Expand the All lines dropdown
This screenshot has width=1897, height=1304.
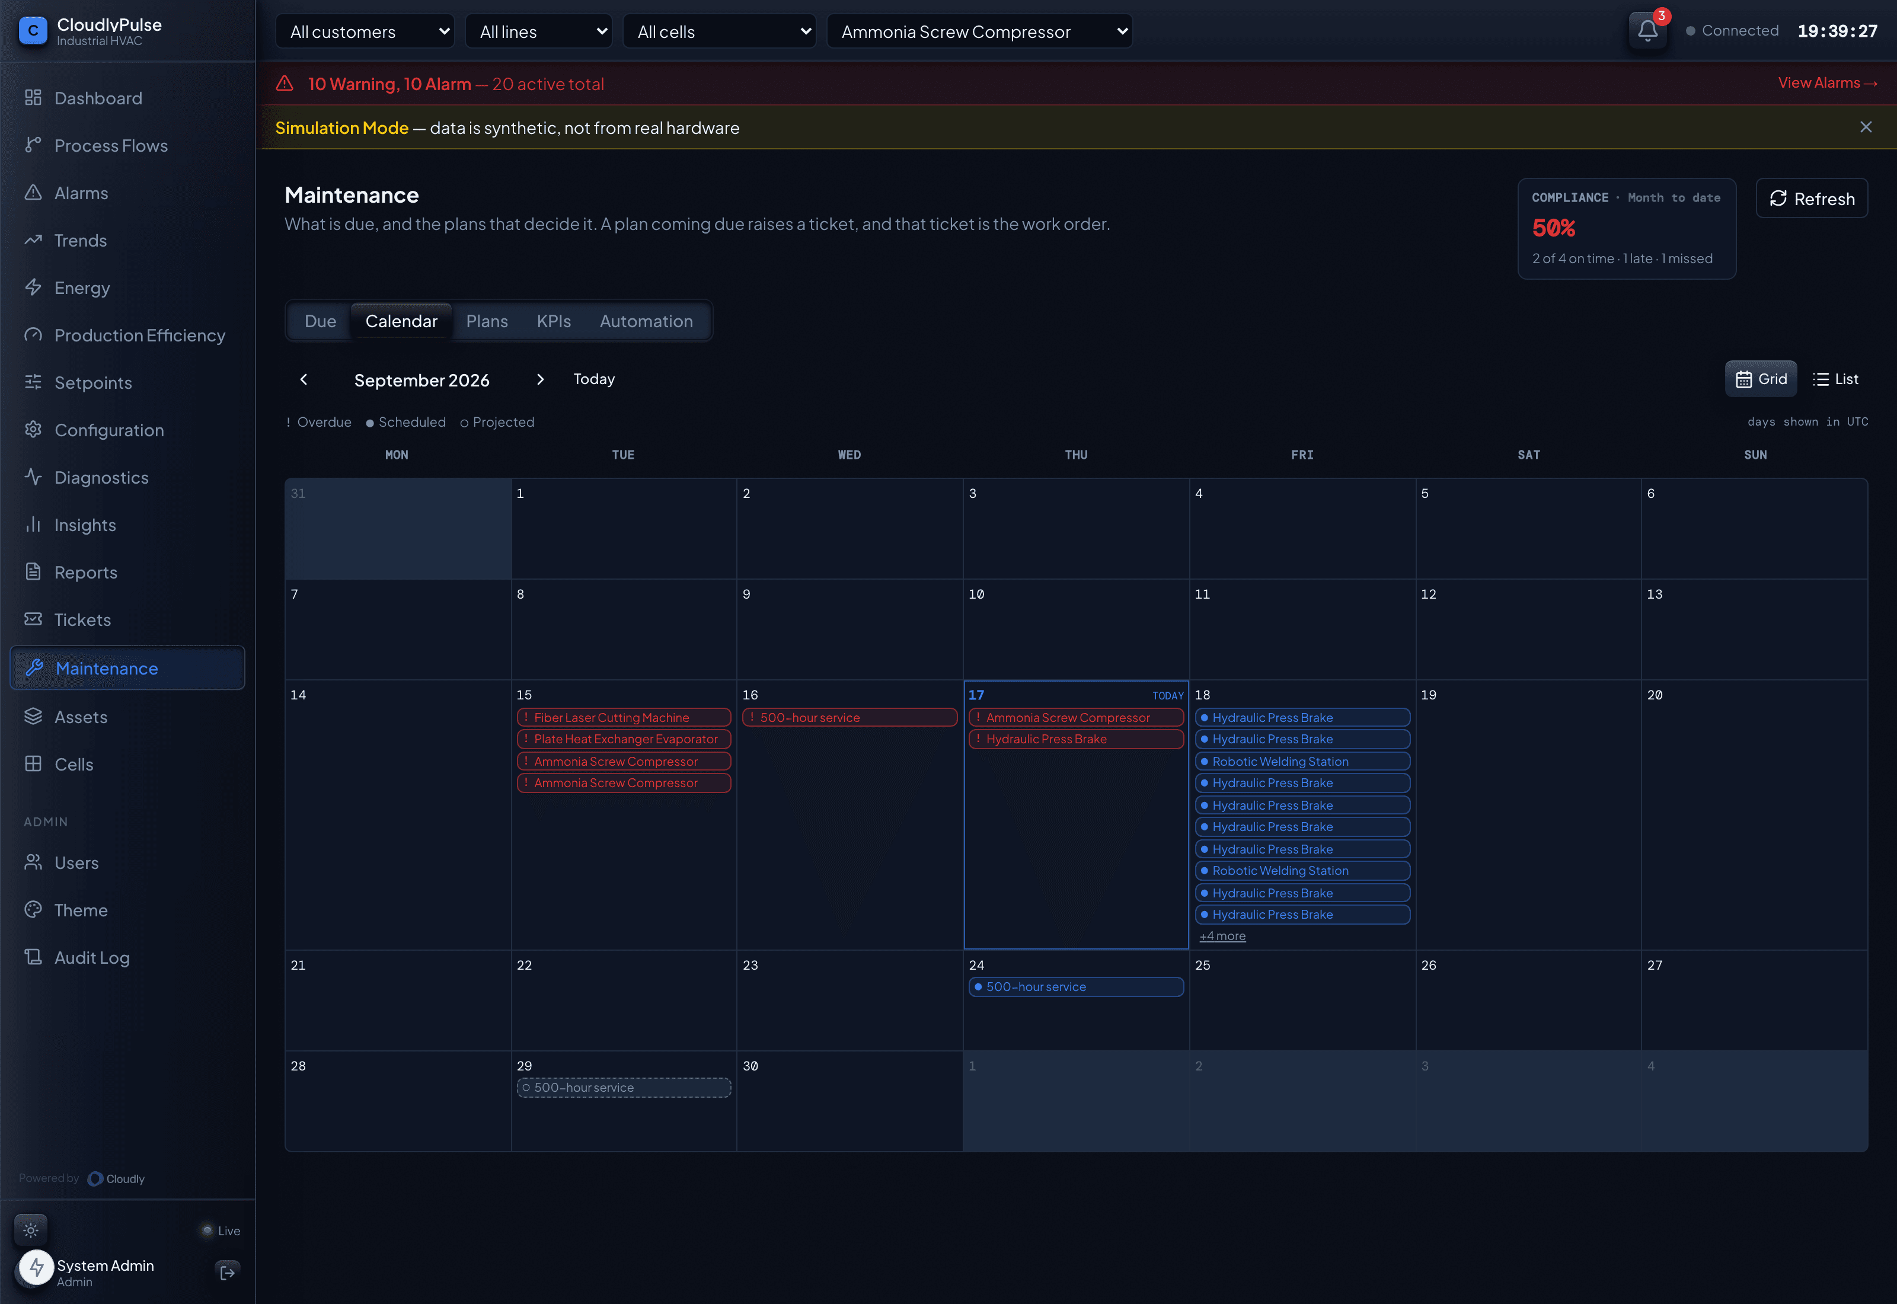(x=538, y=32)
